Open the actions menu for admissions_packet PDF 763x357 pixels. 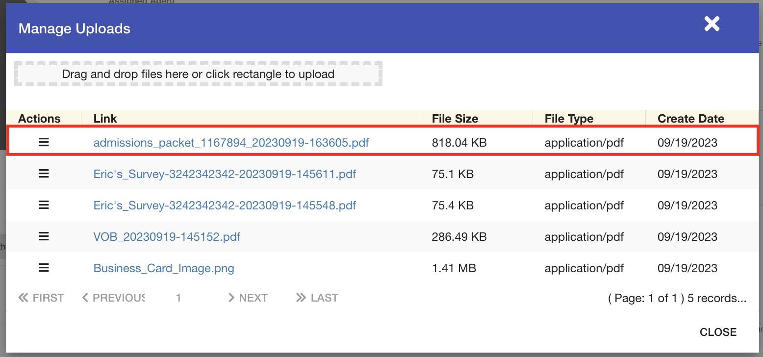(x=44, y=142)
